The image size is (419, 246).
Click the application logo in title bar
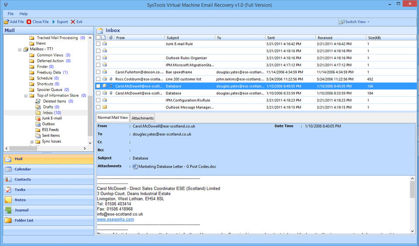[x=6, y=5]
